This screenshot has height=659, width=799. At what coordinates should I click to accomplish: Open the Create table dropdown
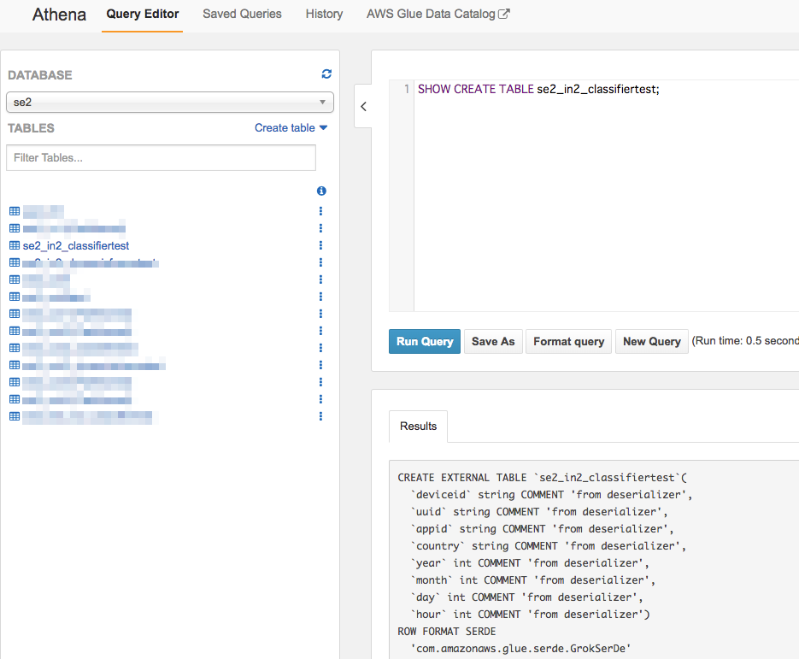point(291,128)
